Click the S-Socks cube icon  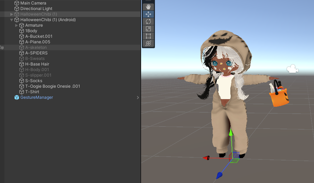22,81
